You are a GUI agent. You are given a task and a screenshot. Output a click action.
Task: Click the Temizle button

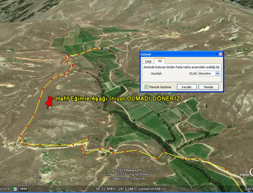point(208,87)
